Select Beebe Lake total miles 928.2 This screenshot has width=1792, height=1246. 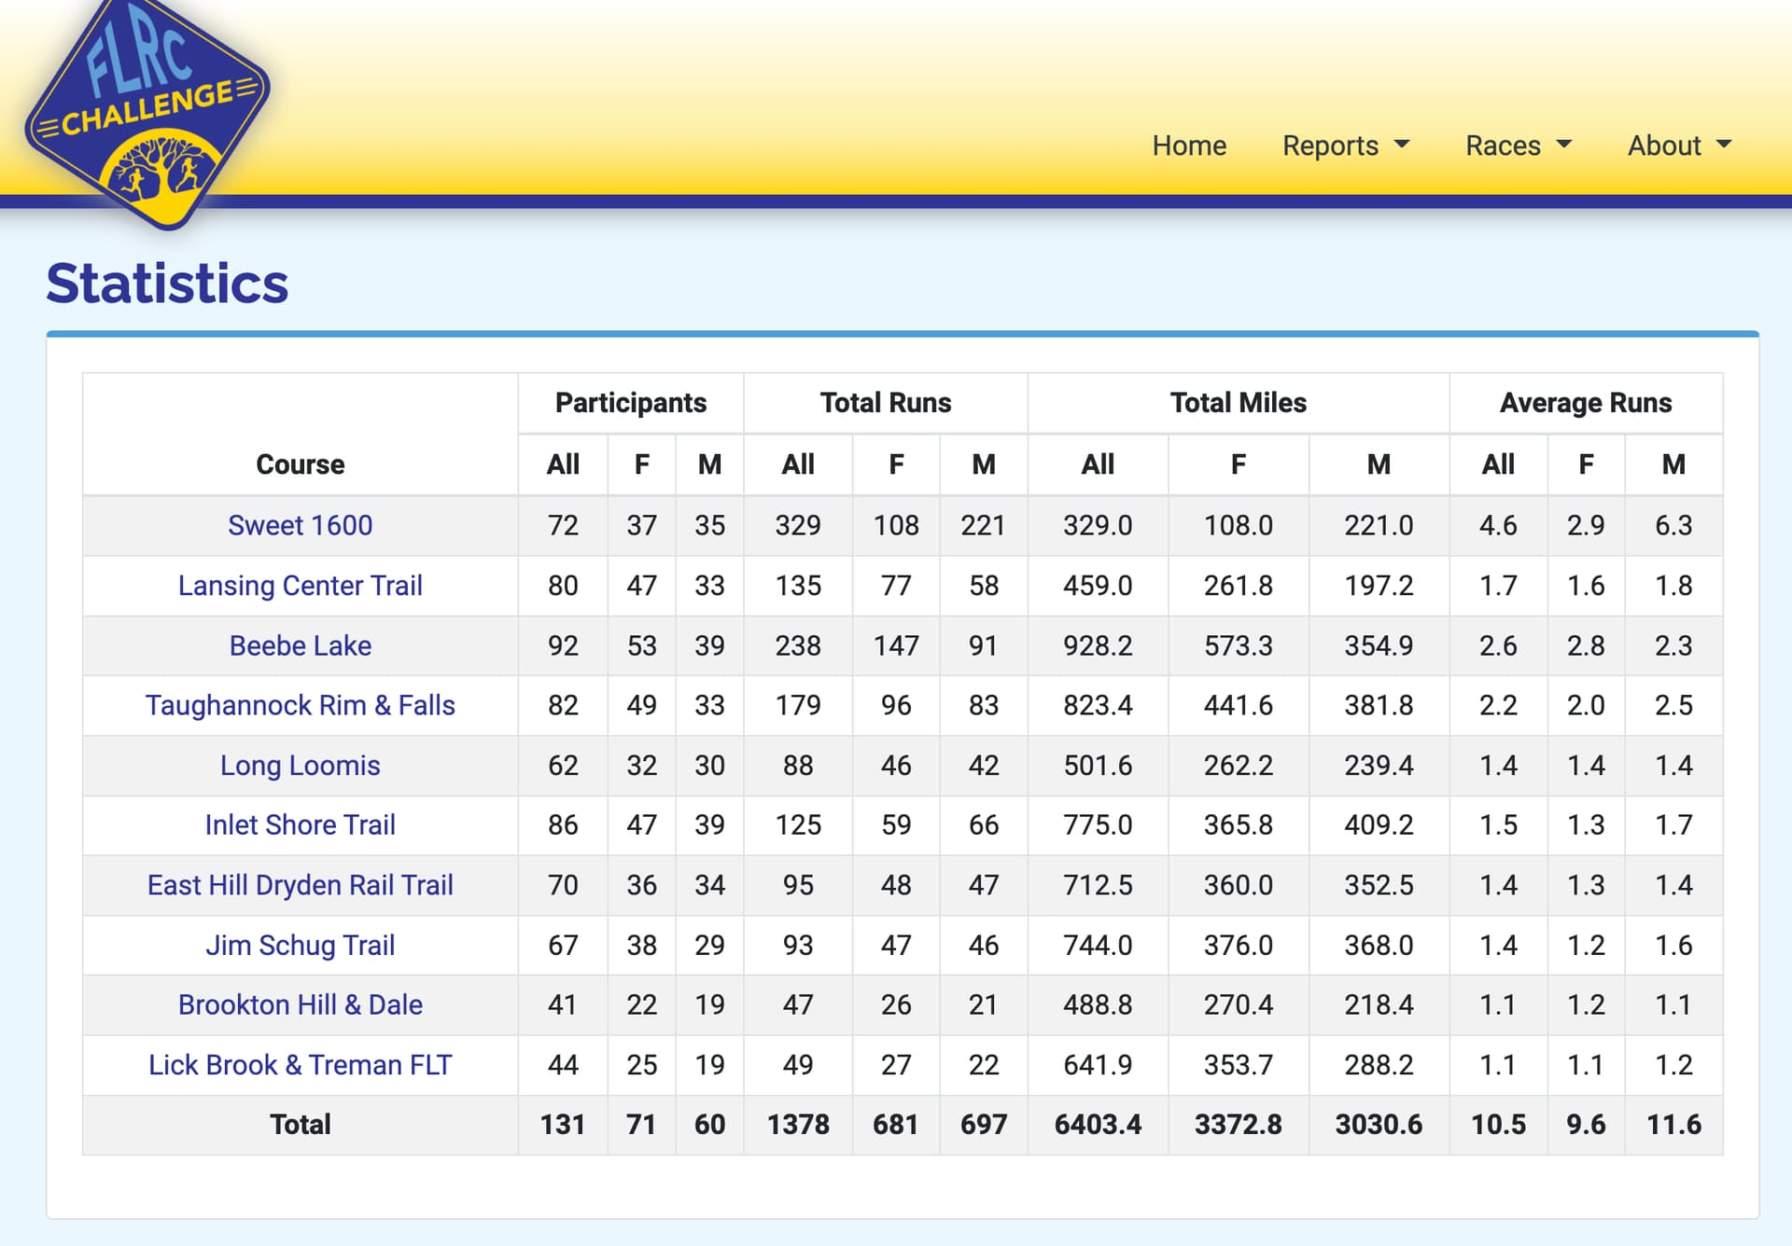1098,645
